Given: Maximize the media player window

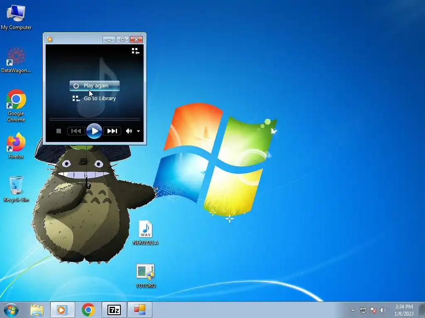Looking at the screenshot, I should point(122,40).
